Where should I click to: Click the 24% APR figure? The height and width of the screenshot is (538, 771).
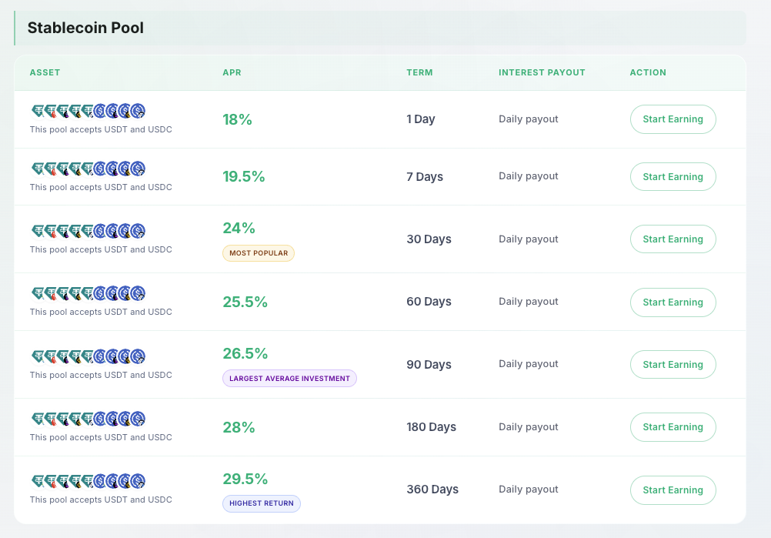coord(239,228)
